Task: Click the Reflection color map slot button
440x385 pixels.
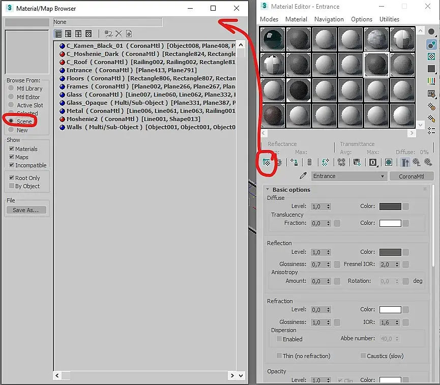Action: click(405, 252)
